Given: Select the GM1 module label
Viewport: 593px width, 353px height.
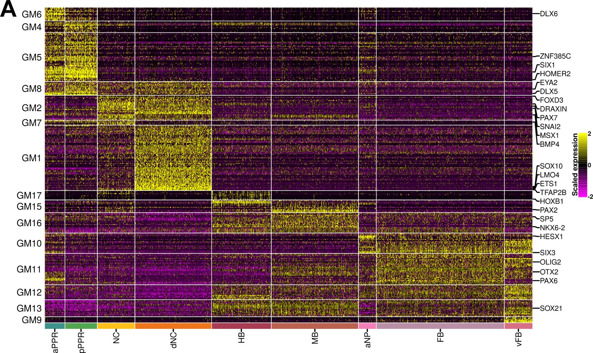Looking at the screenshot, I should (32, 158).
